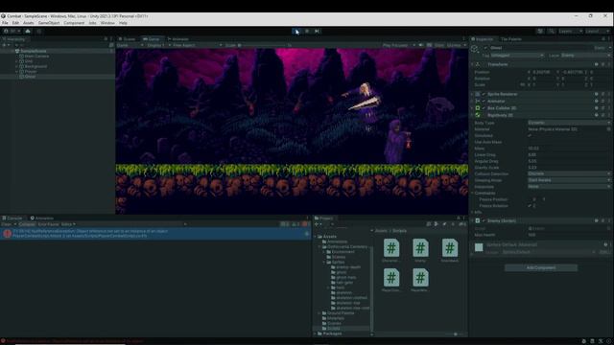Open the Collision Detection dropdown

(569, 173)
